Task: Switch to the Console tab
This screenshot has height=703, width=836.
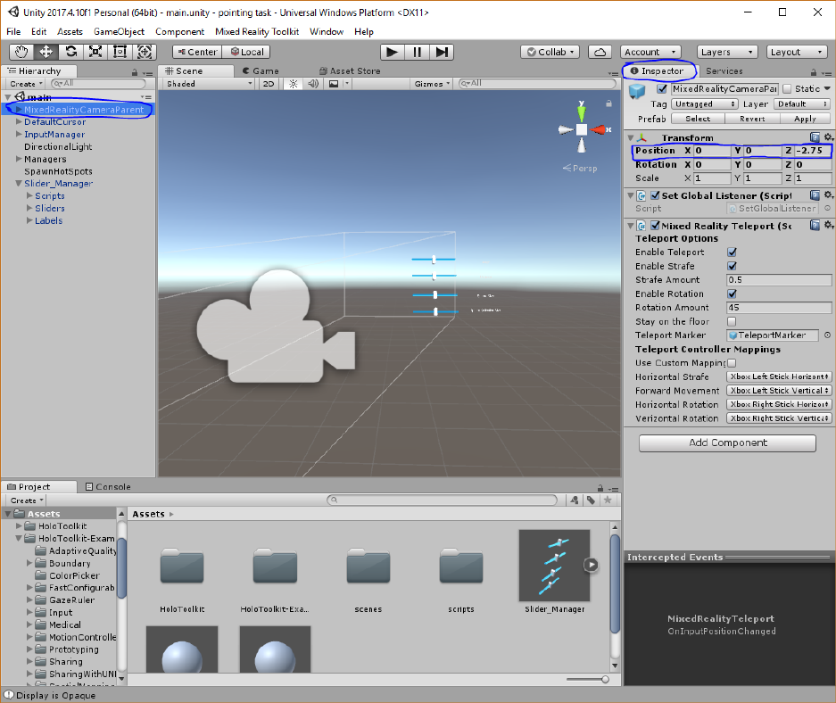Action: (x=108, y=487)
